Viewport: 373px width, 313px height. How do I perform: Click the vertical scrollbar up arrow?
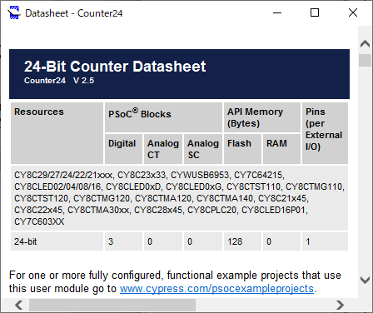365,44
